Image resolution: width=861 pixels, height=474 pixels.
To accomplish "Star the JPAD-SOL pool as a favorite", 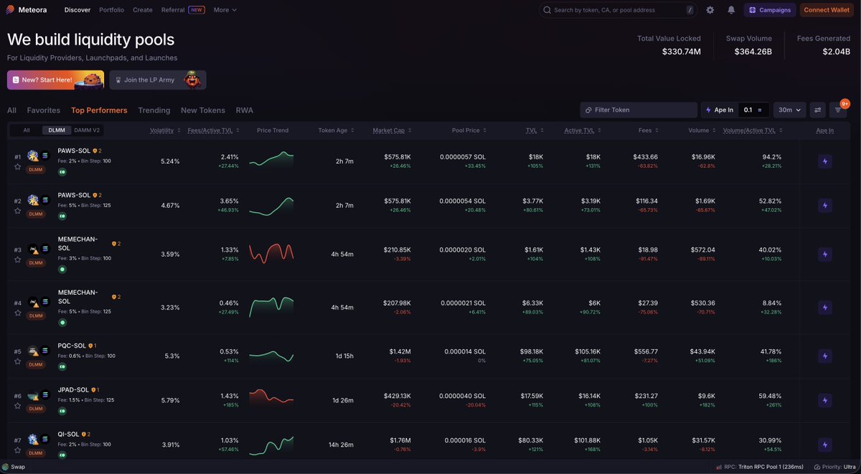I will [x=17, y=406].
